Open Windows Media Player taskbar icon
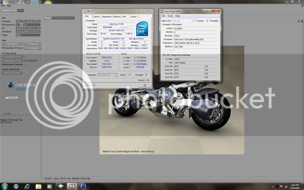 point(50,186)
